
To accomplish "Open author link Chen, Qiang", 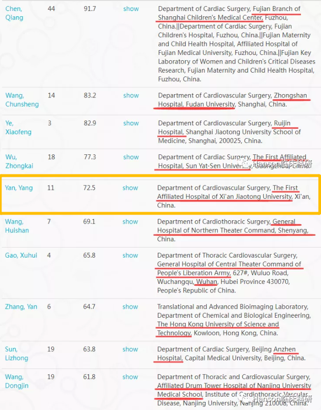I will click(x=14, y=13).
